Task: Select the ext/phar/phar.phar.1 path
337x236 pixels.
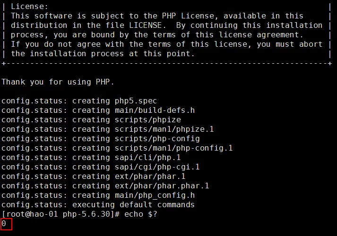Action: [x=162, y=185]
